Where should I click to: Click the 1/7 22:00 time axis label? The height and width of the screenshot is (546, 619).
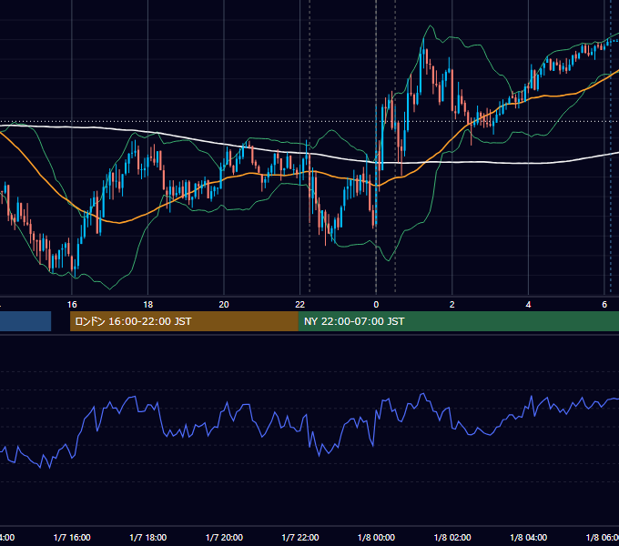(x=300, y=537)
